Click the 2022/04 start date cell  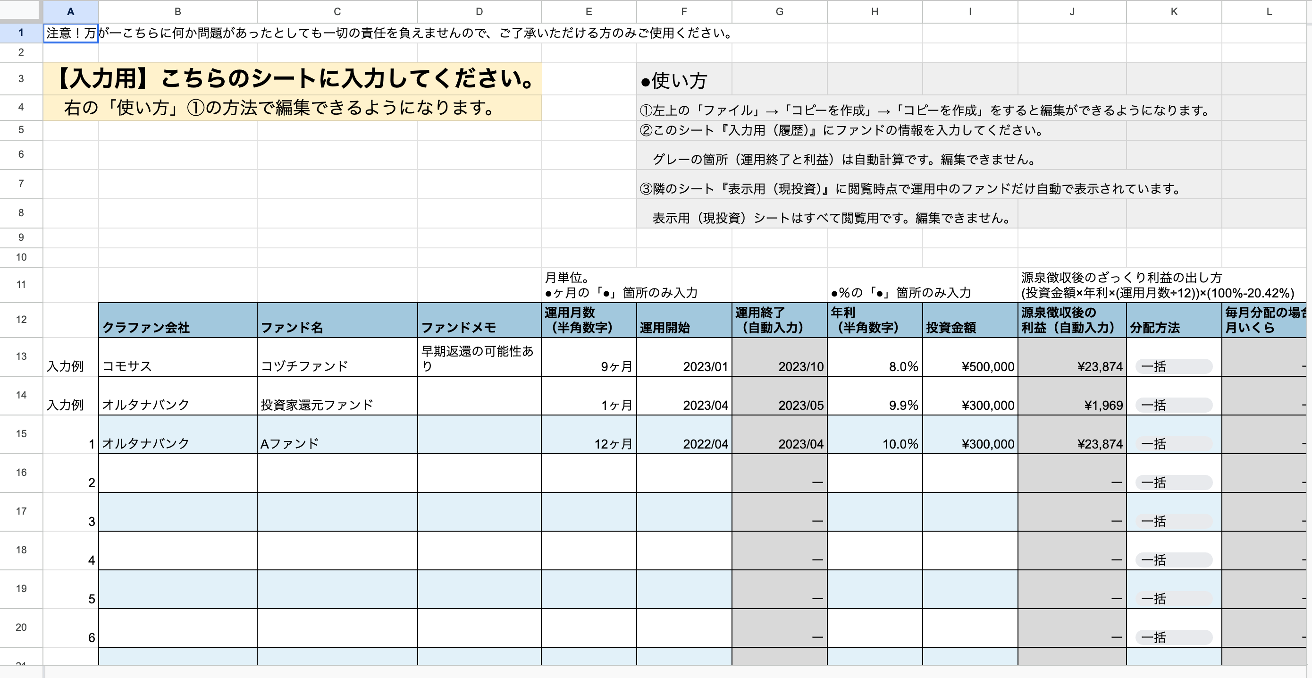[x=684, y=434]
